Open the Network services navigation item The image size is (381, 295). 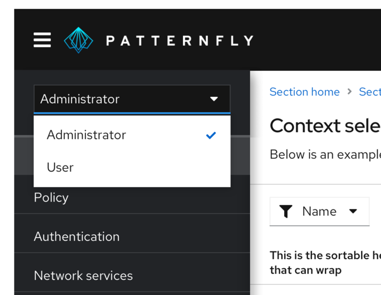point(83,276)
